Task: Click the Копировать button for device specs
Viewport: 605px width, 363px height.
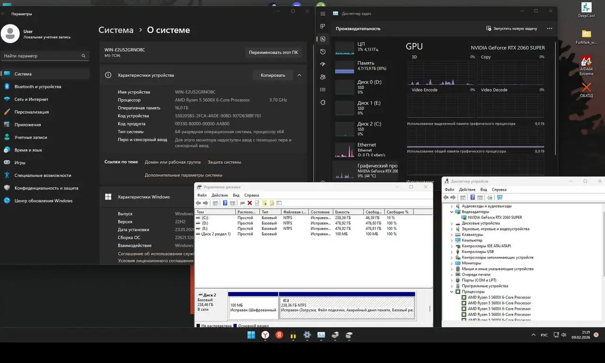Action: [273, 75]
